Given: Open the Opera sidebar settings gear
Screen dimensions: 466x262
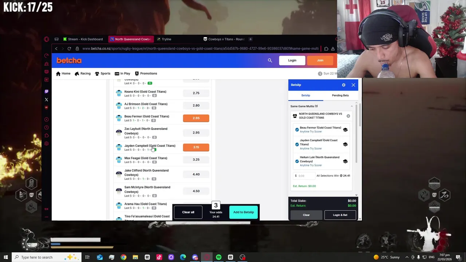Looking at the screenshot, I should coord(46,143).
